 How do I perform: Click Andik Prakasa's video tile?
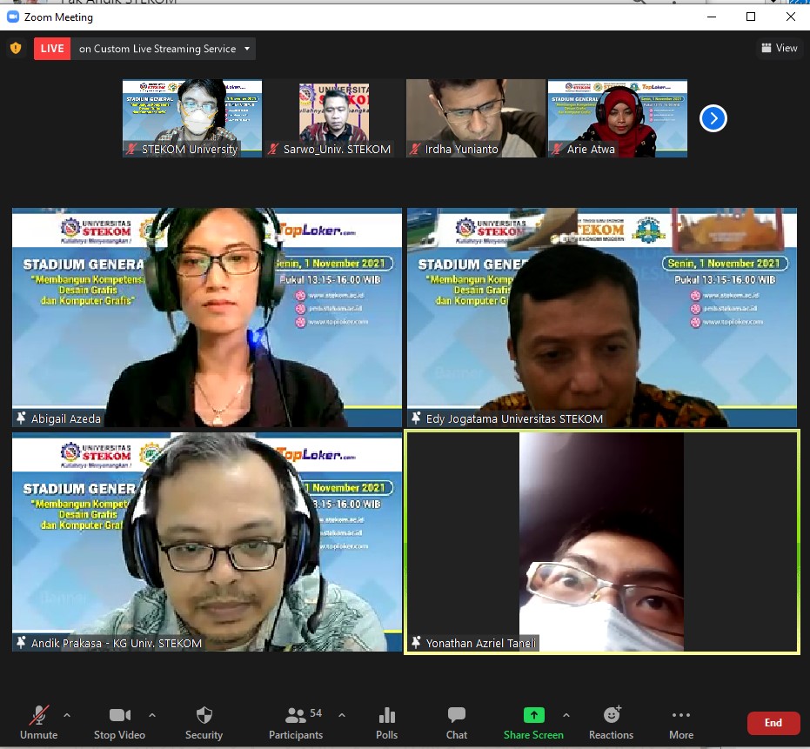click(207, 542)
